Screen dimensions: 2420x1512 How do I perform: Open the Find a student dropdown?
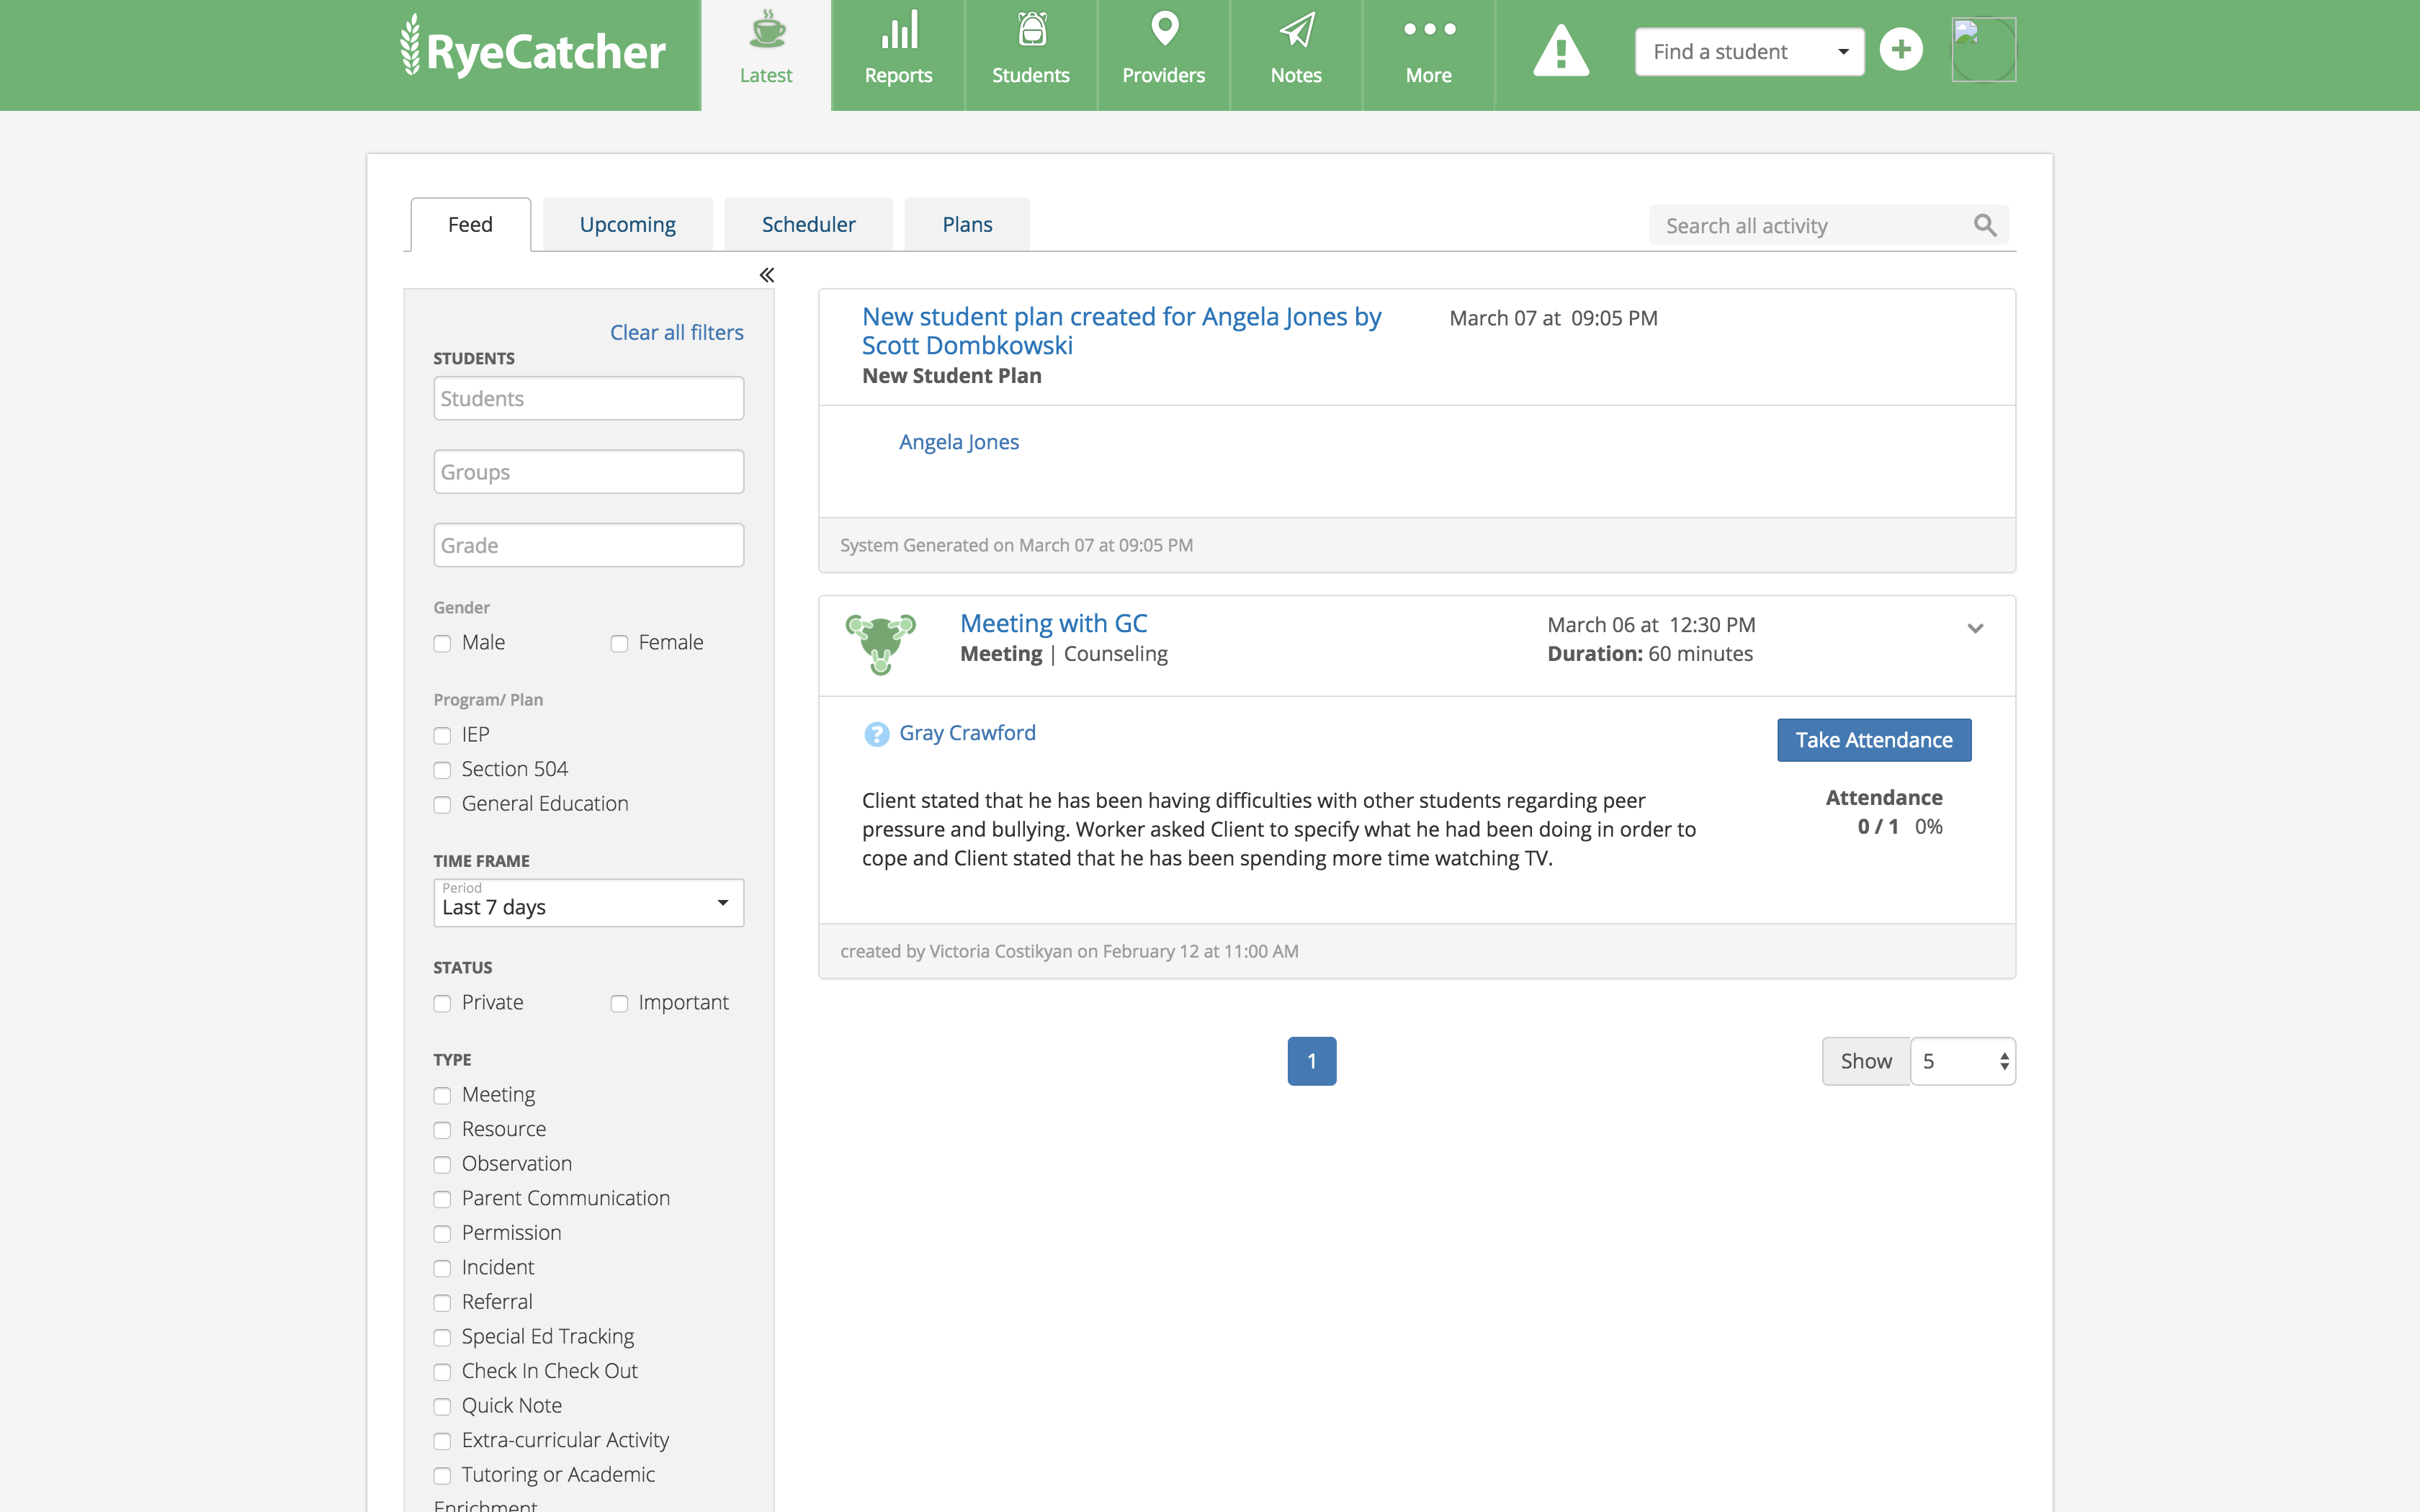(x=1749, y=52)
